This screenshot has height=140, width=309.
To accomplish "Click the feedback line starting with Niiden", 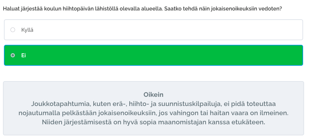I will (153, 122).
